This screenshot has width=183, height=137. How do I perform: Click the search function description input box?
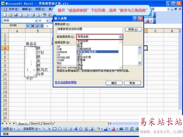click(x=90, y=30)
